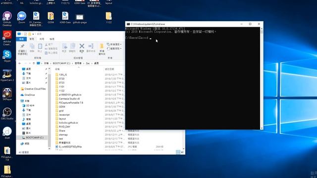Select the grid folder
This screenshot has width=317, height=178.
(x=59, y=111)
